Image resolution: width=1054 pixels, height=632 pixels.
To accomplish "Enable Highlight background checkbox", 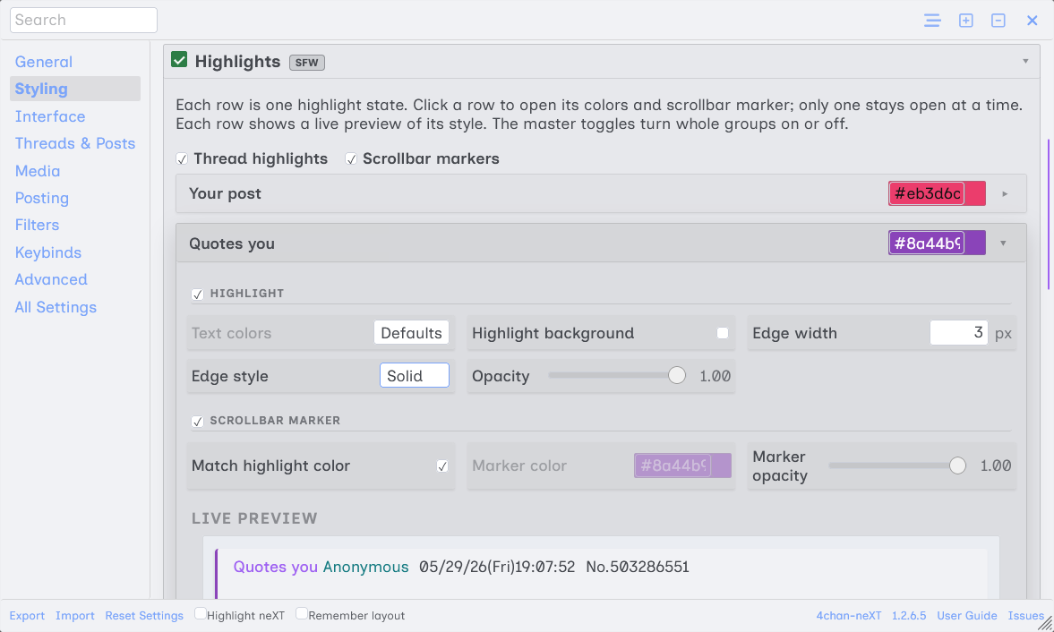I will 723,333.
